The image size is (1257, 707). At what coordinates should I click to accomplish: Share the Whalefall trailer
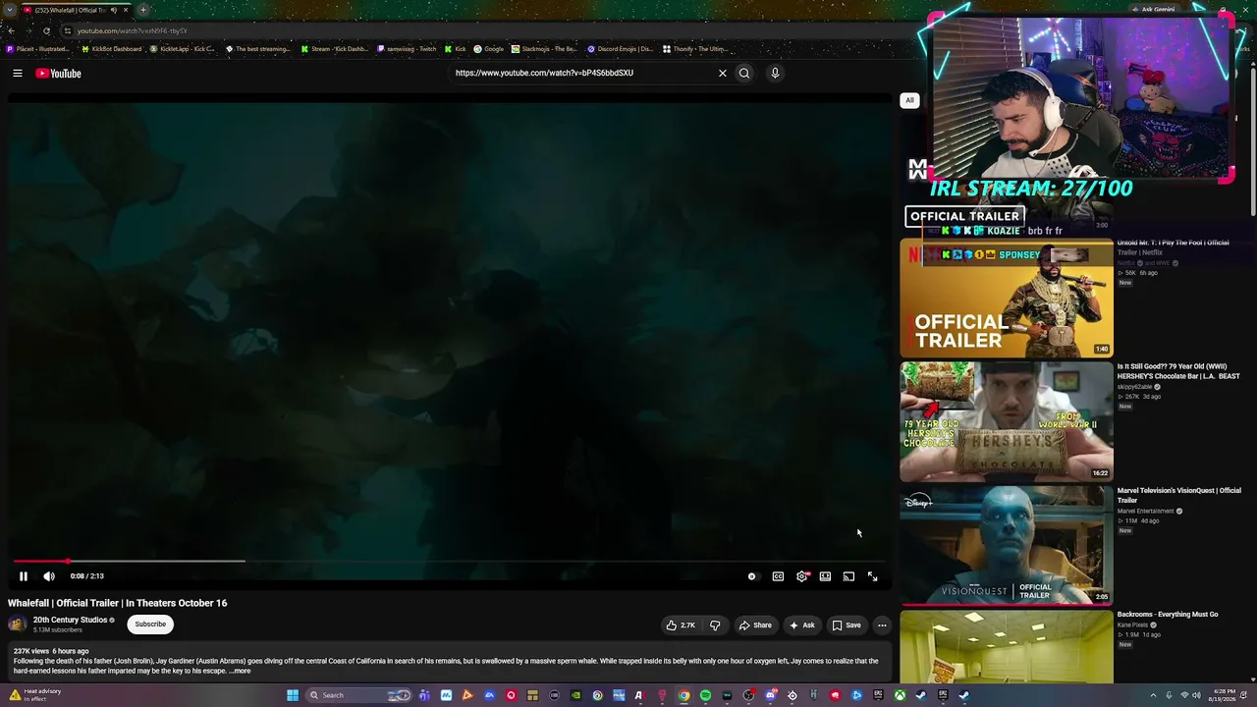point(755,625)
